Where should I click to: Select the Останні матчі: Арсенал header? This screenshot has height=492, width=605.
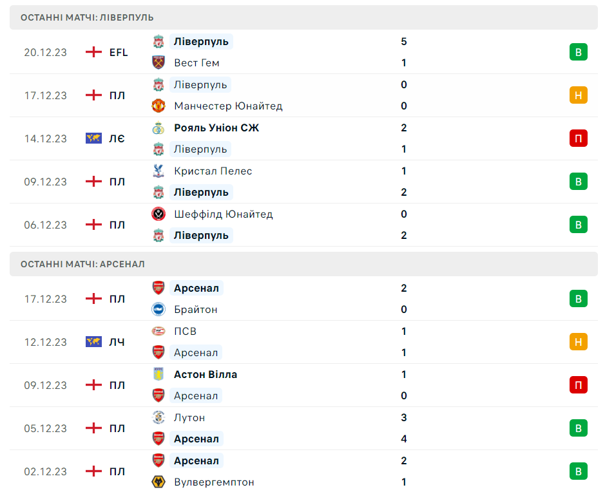(82, 264)
